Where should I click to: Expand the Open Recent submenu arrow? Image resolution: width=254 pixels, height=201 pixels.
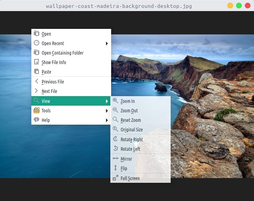coord(107,44)
